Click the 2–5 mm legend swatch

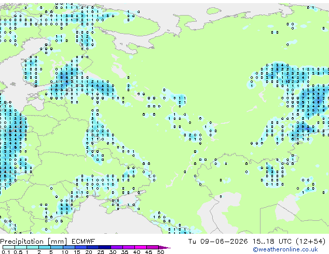coord(45,247)
